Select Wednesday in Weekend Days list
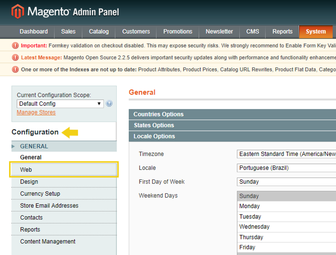Screen dimensions: 336x255 287,227
